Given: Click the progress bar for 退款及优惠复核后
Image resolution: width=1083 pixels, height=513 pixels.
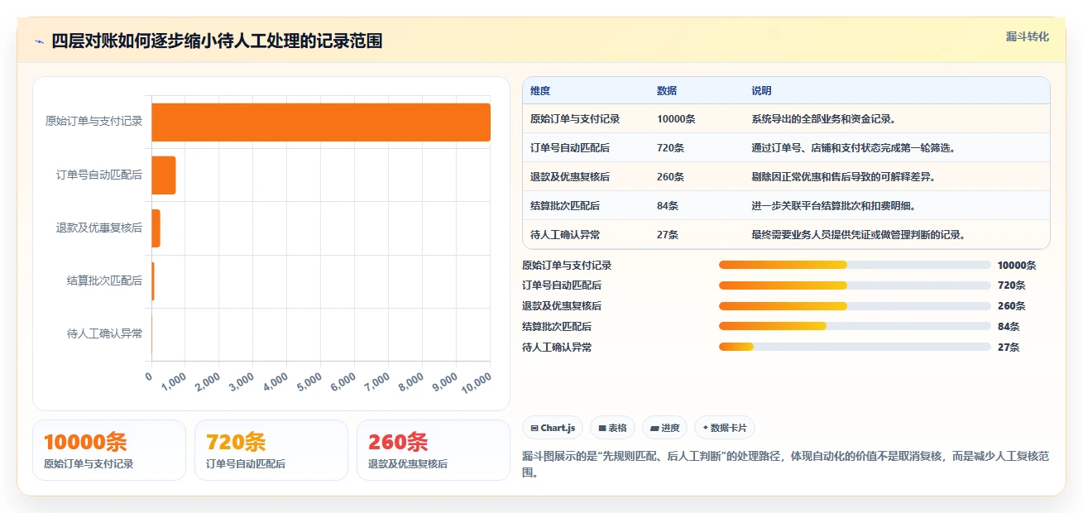Looking at the screenshot, I should [x=855, y=306].
